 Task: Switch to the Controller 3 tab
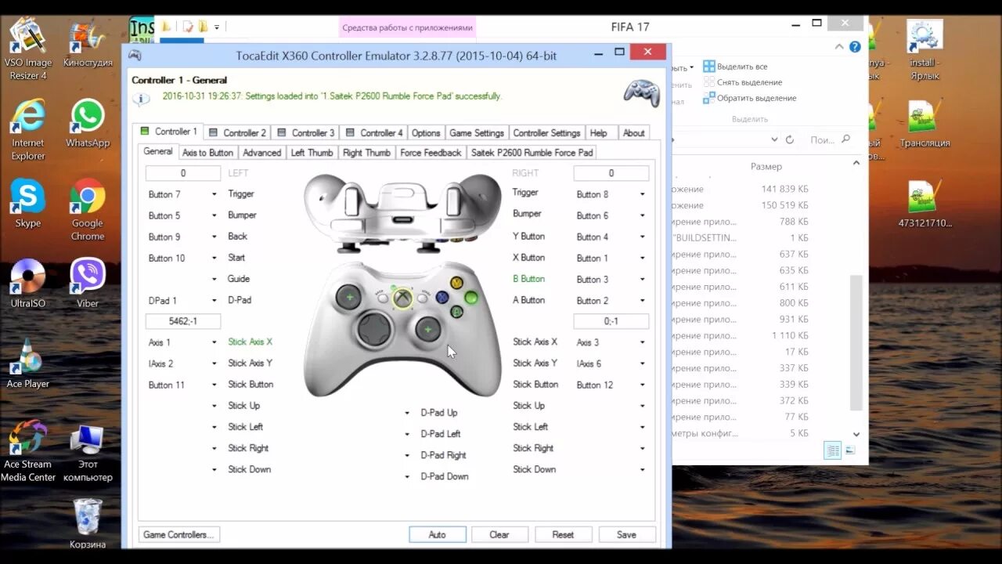pyautogui.click(x=306, y=132)
